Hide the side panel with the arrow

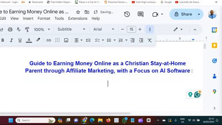coord(214,108)
